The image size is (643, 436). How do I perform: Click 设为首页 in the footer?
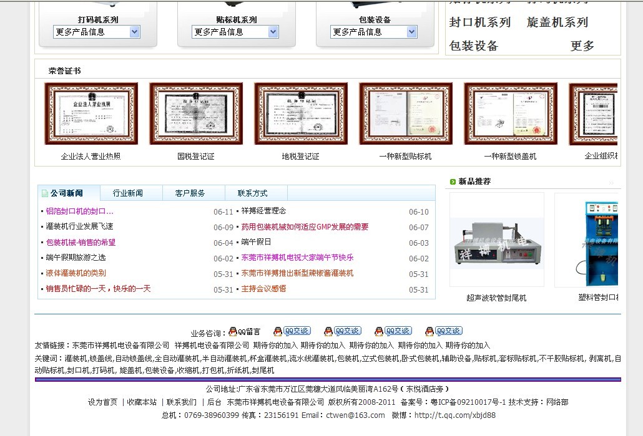102,402
